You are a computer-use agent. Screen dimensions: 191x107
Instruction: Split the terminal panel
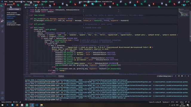point(179,76)
